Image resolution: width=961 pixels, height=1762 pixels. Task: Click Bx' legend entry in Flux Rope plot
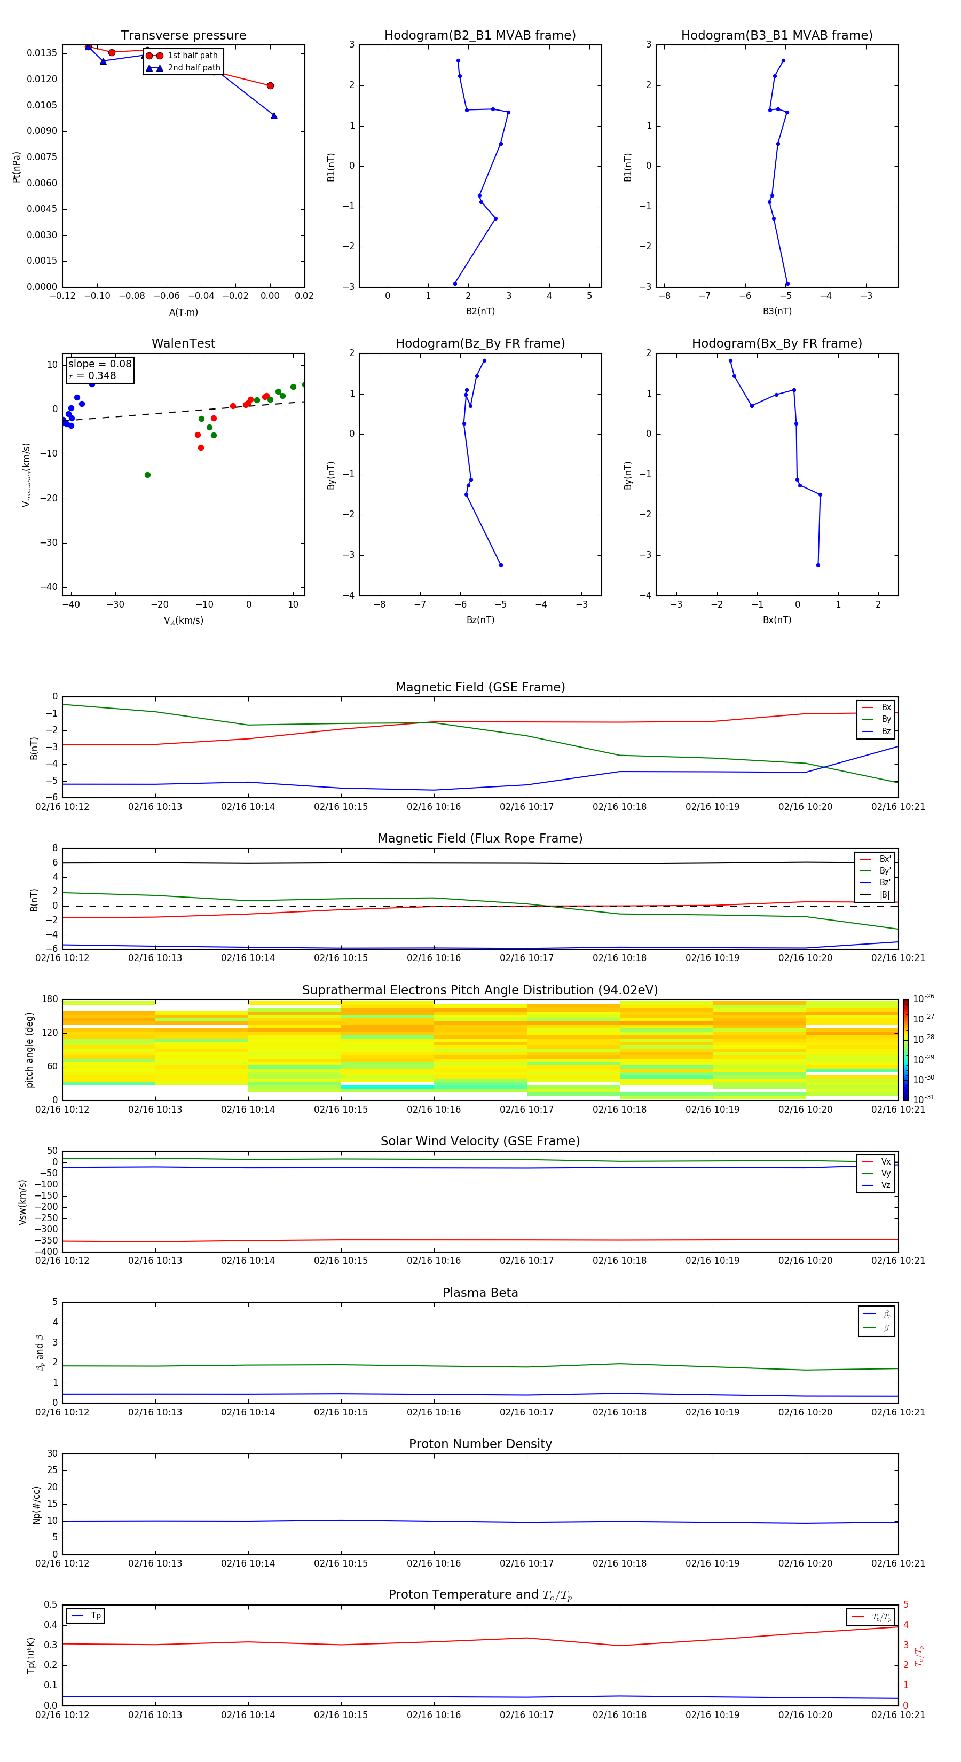[876, 859]
